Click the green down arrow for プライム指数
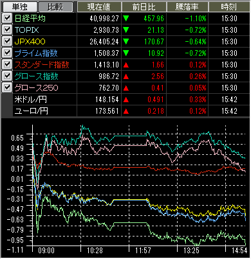Screen dimensions: 251x259 (x=126, y=53)
